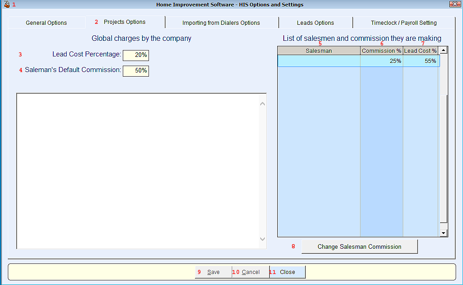Close the window with the title bar X
Screen dimensions: 463x285
tap(455, 4)
